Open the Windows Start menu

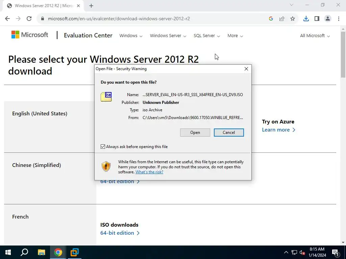point(8,252)
